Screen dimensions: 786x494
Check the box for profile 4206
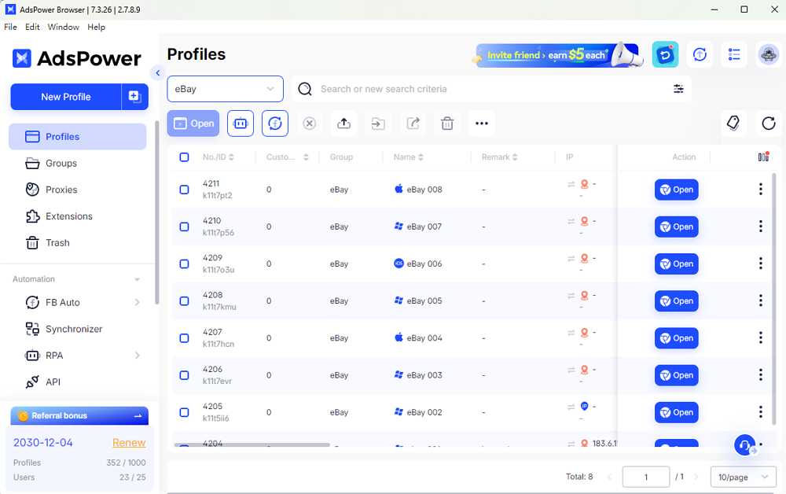click(x=185, y=375)
